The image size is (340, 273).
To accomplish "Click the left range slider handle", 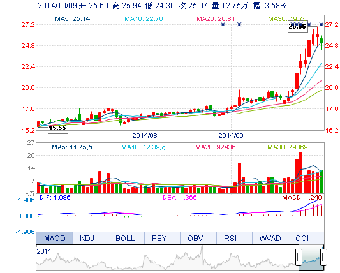I will (299, 258).
